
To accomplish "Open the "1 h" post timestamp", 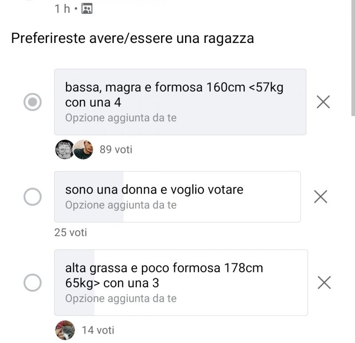I will click(63, 9).
